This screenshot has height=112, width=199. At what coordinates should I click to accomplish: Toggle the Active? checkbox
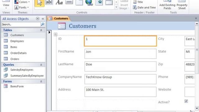coord(186,101)
